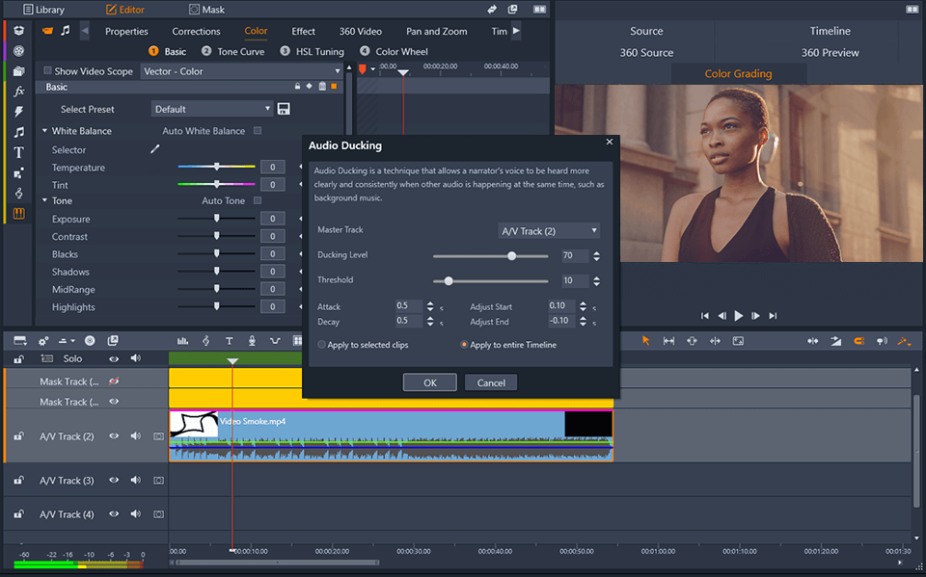Click the magnet snapping icon in timeline toolbar
Screen dimensions: 926x577
point(858,341)
